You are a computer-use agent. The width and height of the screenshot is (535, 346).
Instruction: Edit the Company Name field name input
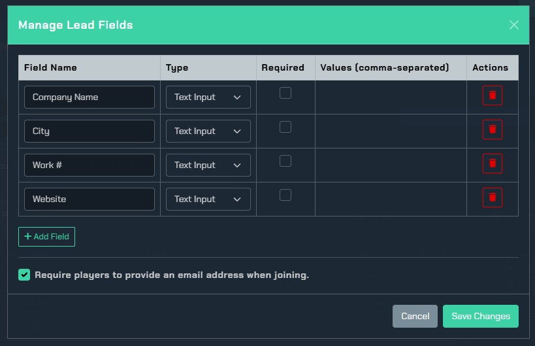89,97
